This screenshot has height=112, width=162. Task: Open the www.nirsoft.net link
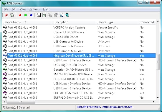pos(117,107)
